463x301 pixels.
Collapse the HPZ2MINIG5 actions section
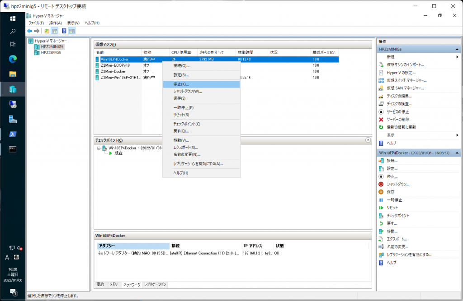(x=457, y=49)
